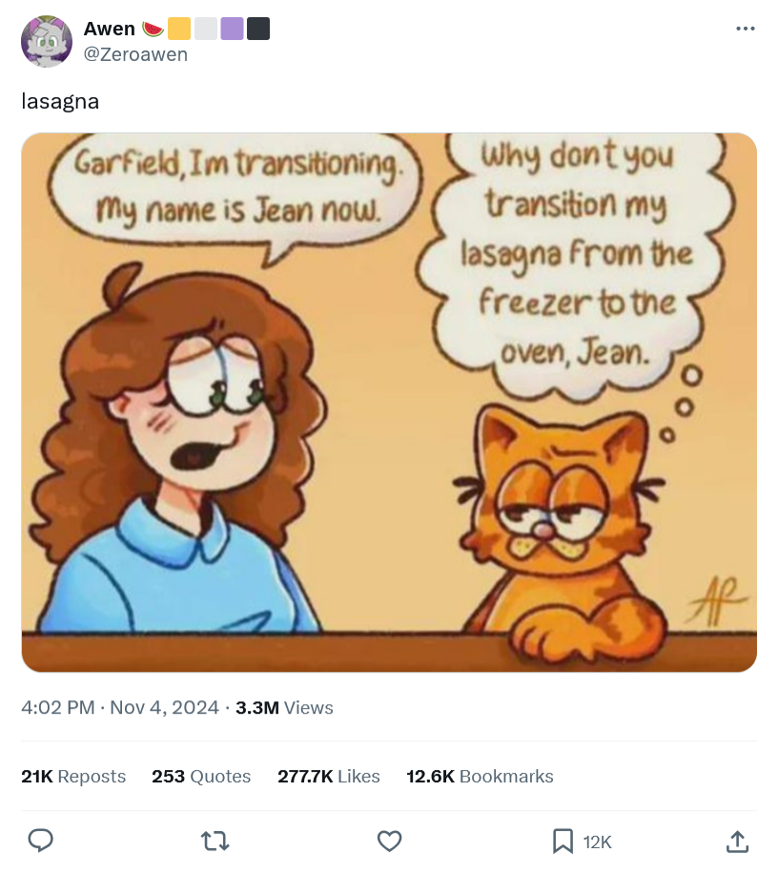778x871 pixels.
Task: View the 21K Reposts list
Action: [73, 777]
